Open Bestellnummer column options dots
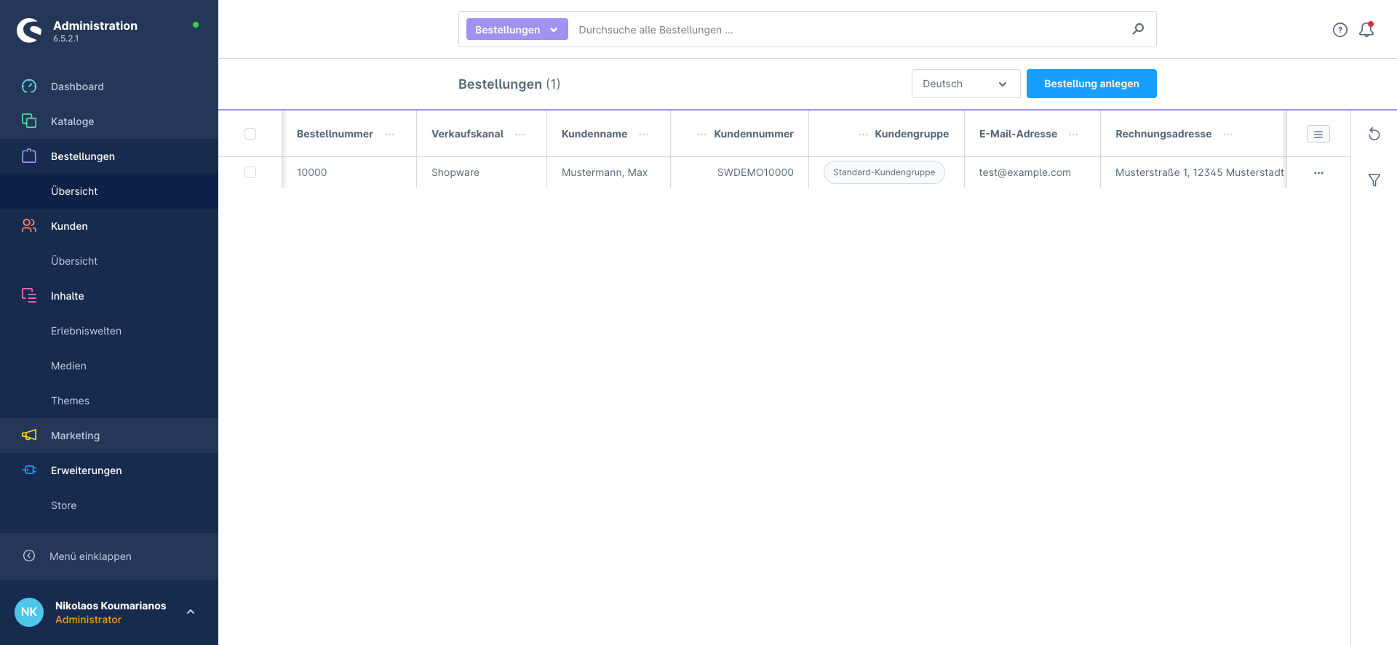 (x=390, y=135)
